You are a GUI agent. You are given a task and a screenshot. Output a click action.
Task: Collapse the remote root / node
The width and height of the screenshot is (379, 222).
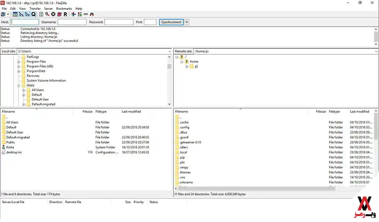[177, 57]
